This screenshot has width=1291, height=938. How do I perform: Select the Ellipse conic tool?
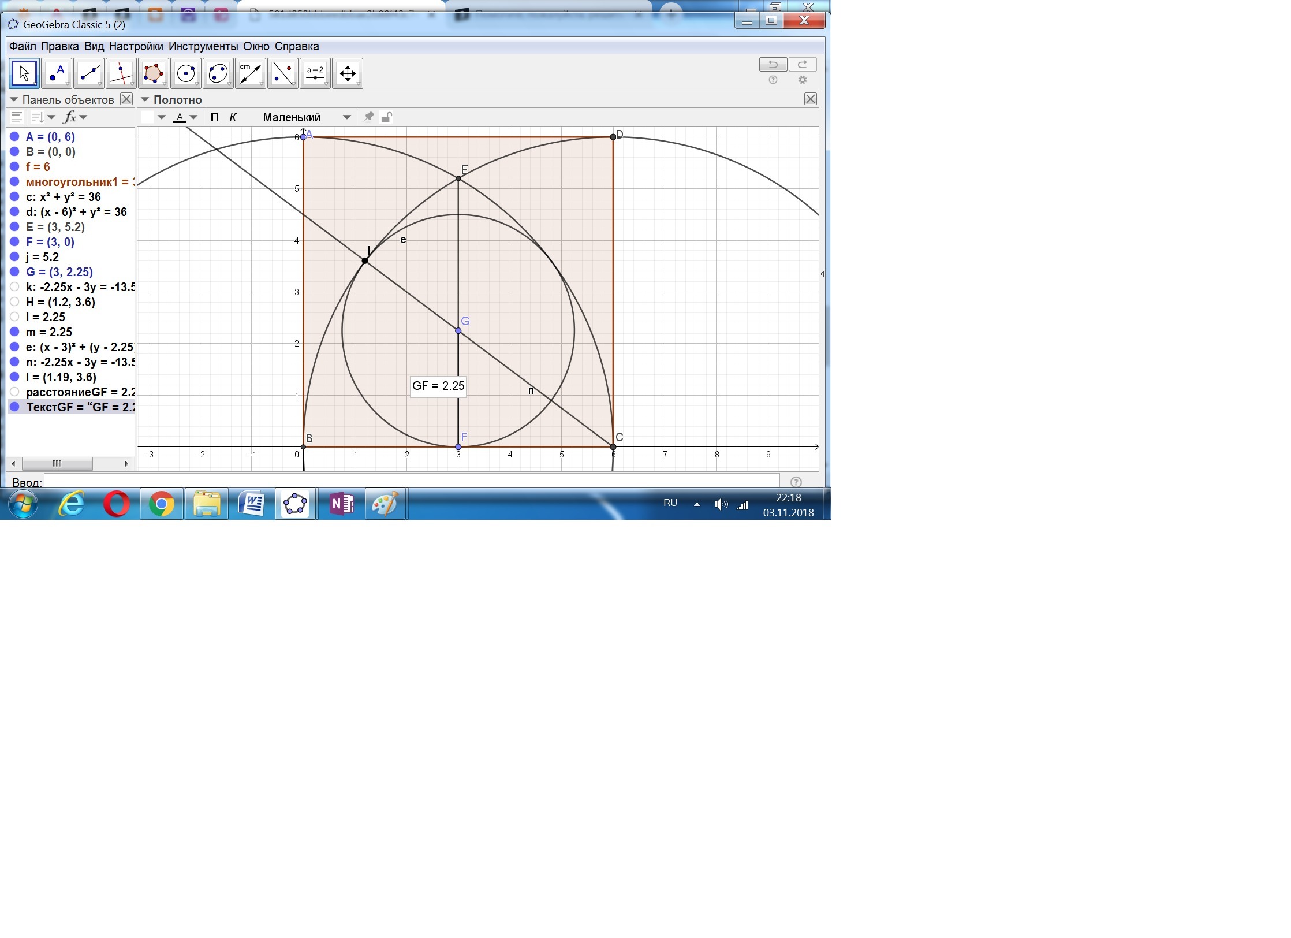tap(218, 73)
